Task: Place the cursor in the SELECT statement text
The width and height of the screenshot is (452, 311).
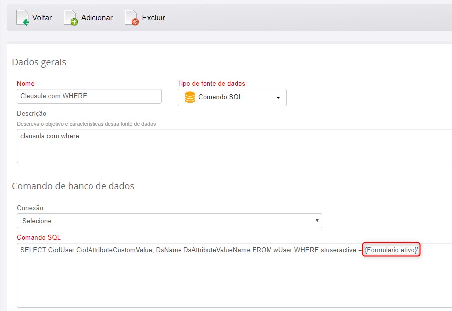Action: coord(189,250)
